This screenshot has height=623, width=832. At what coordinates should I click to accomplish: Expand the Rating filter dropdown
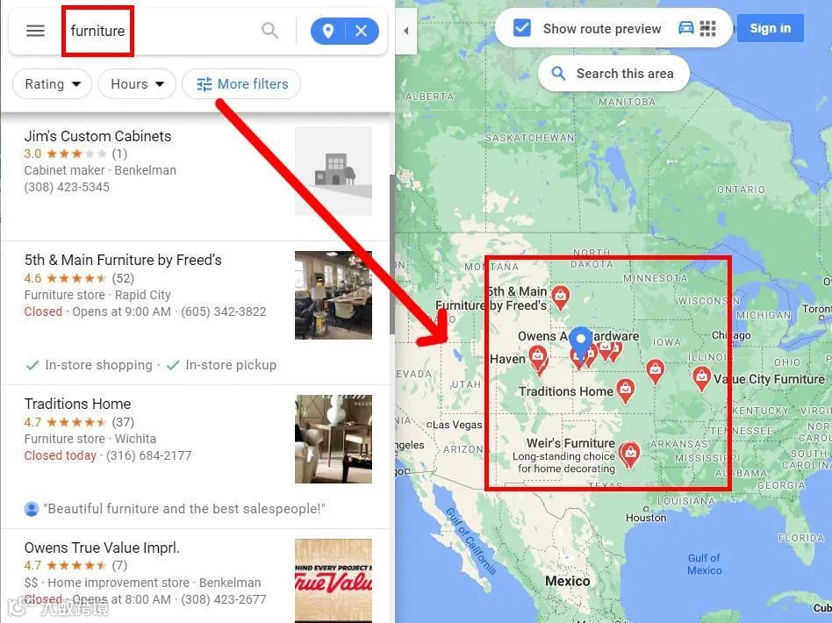[x=52, y=84]
